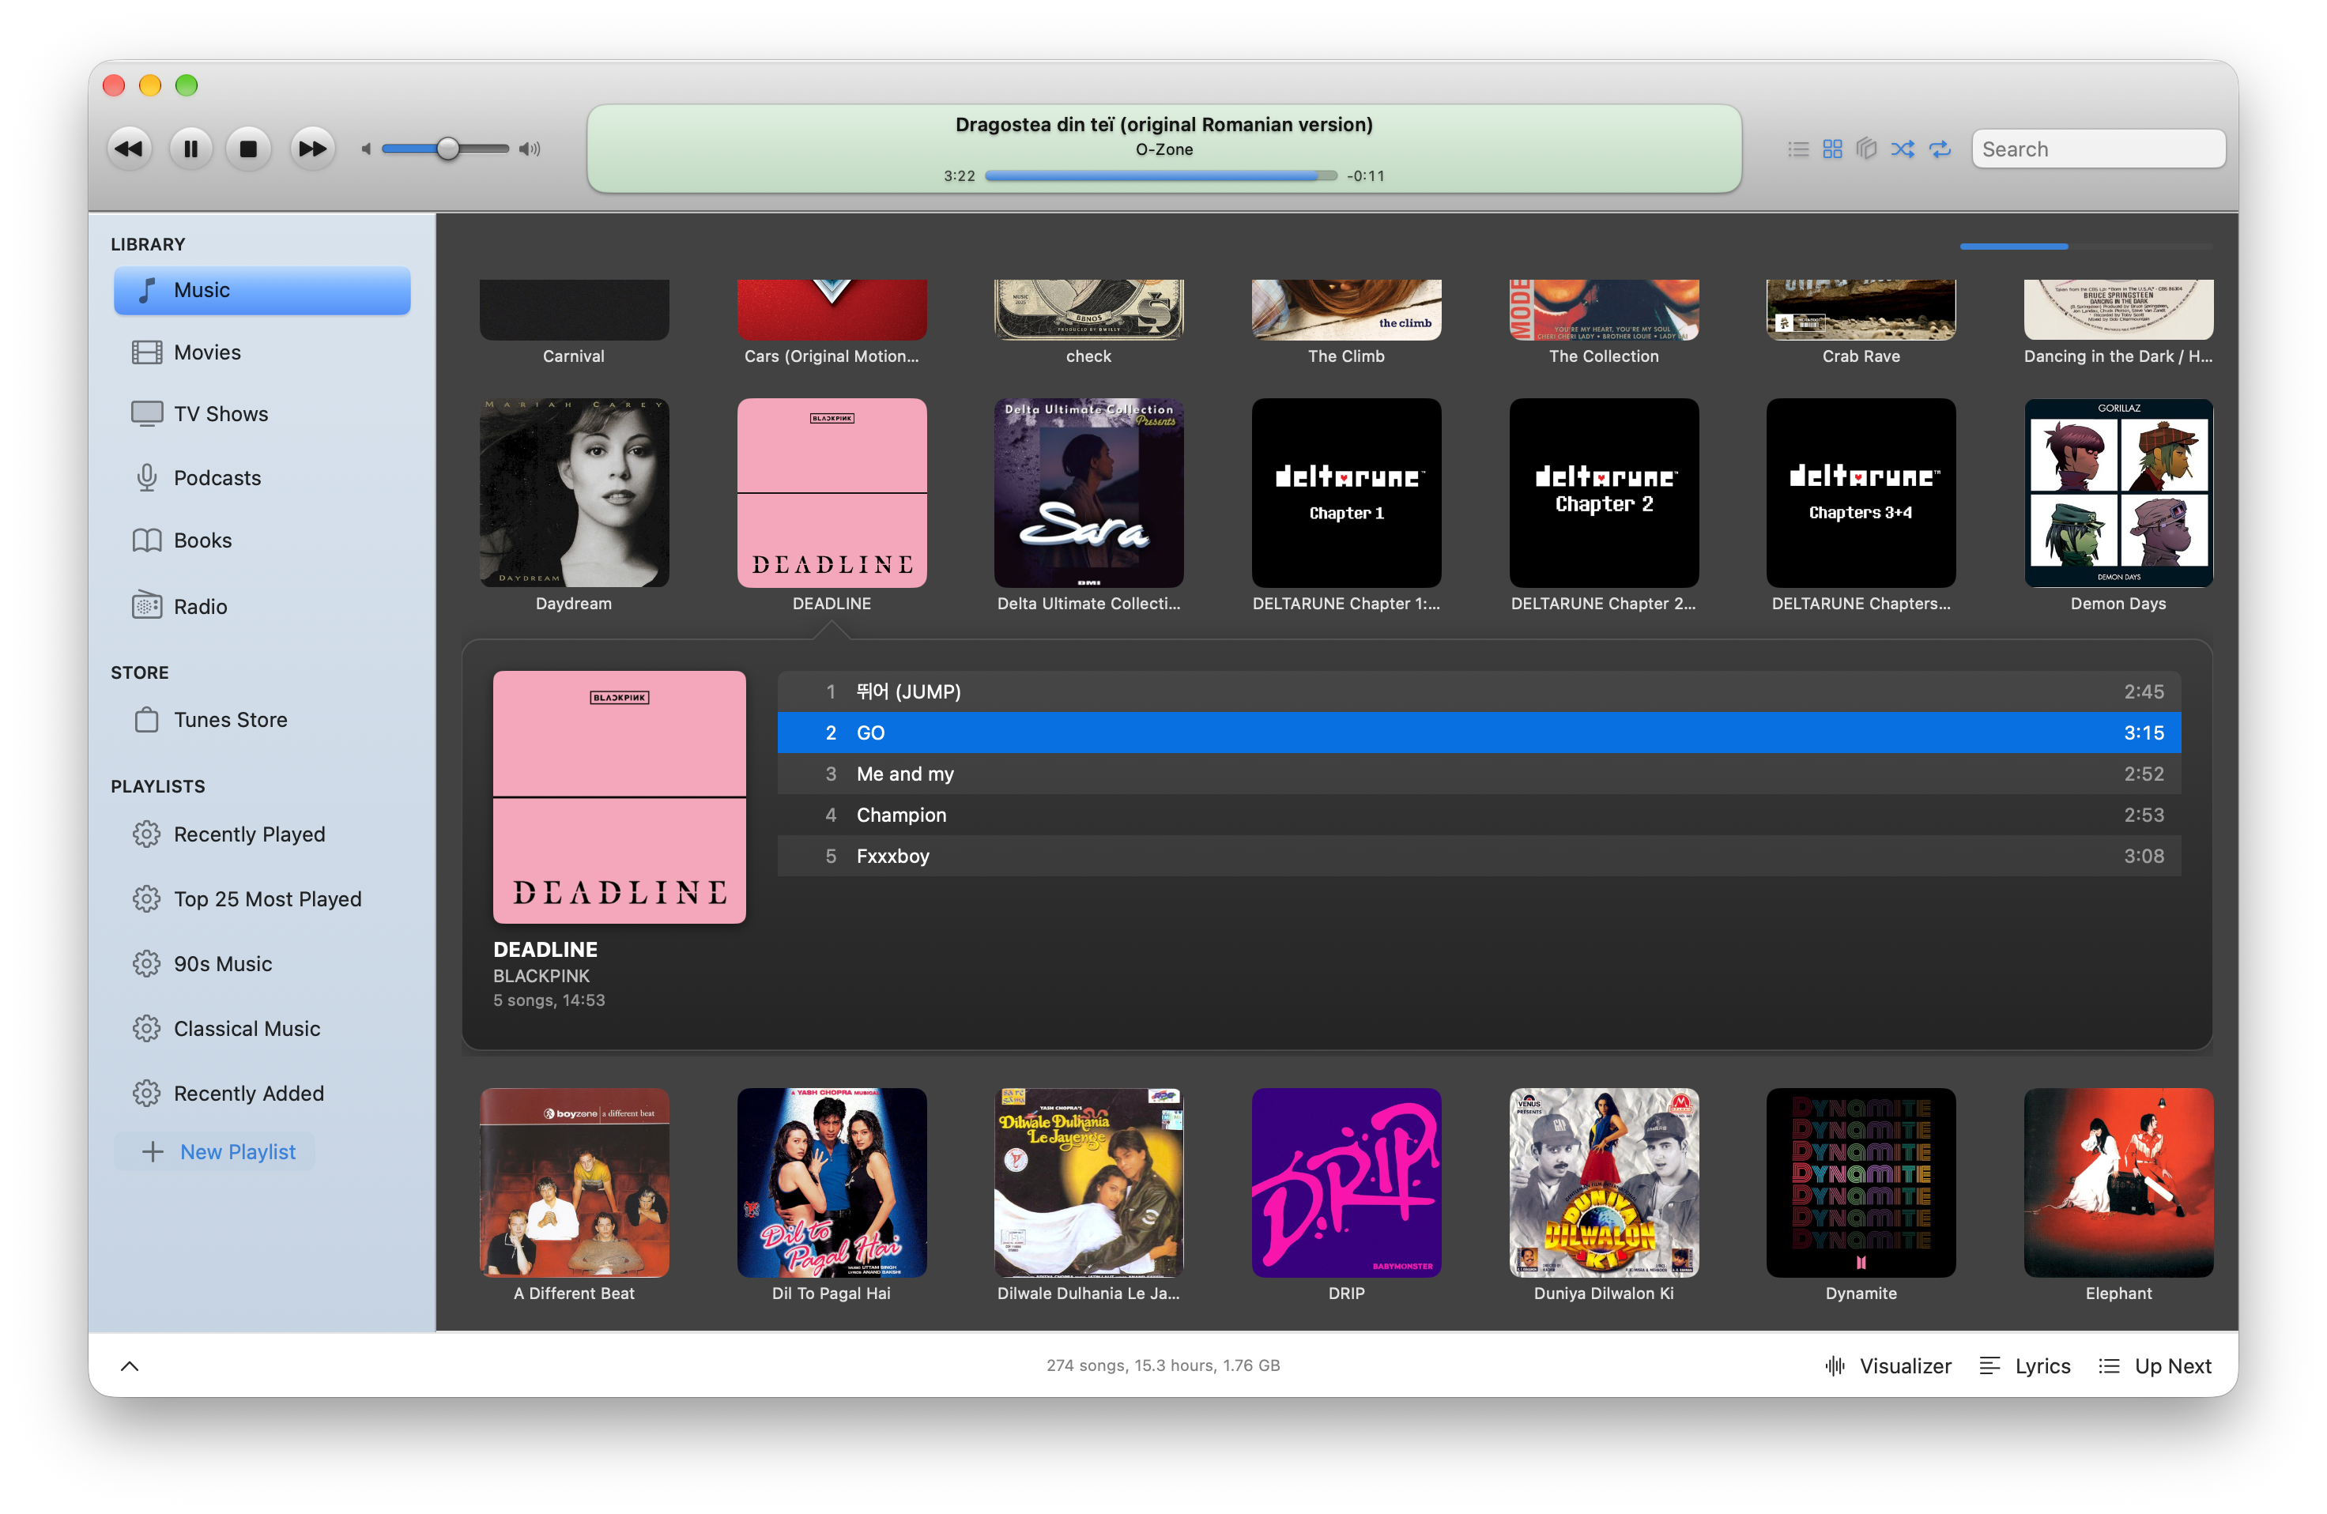Collapse the DEADLINE album in grid
The height and width of the screenshot is (1514, 2327).
click(x=831, y=492)
